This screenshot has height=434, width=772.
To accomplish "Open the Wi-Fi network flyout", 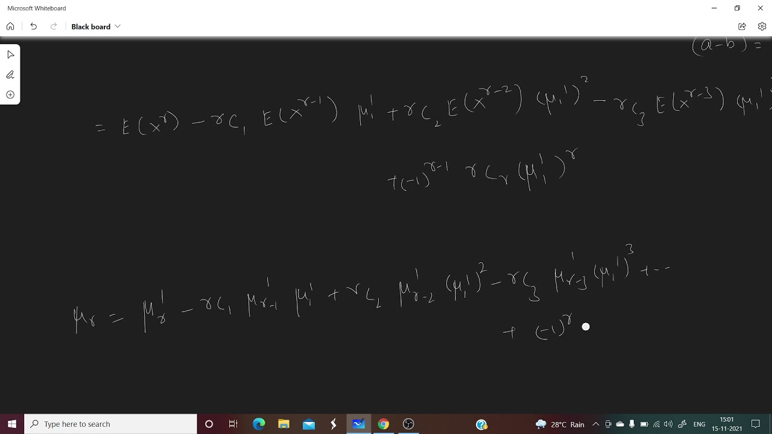I will coord(656,424).
